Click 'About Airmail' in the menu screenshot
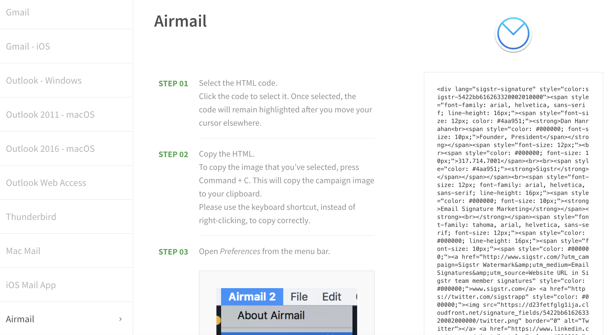The image size is (613, 335). [x=271, y=315]
